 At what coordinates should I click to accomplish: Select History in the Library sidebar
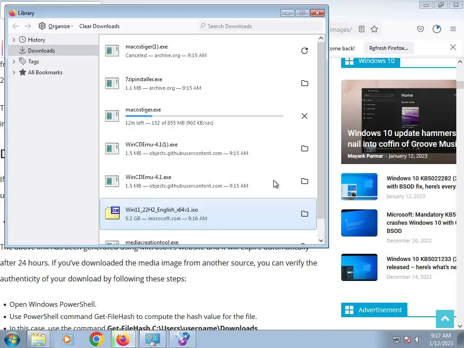(53, 40)
